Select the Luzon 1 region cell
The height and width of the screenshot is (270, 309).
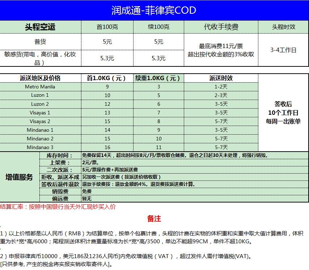(40, 95)
